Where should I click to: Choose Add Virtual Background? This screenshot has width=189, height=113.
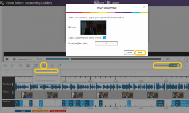(x=46, y=81)
